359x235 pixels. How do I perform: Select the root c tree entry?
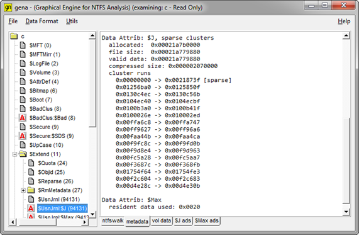pos(23,37)
